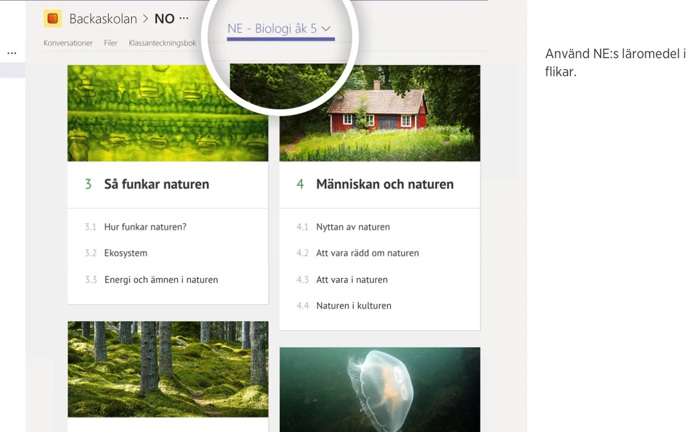Open chapter Människan och naturen
The height and width of the screenshot is (432, 691).
click(385, 184)
